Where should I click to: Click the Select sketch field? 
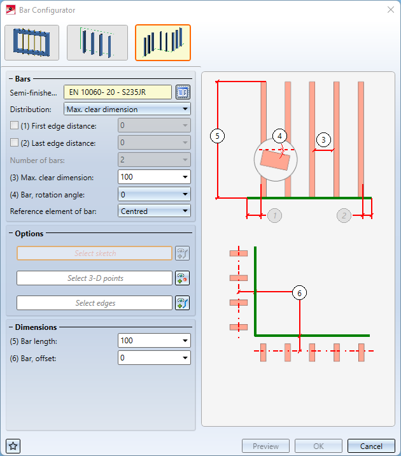(x=94, y=253)
